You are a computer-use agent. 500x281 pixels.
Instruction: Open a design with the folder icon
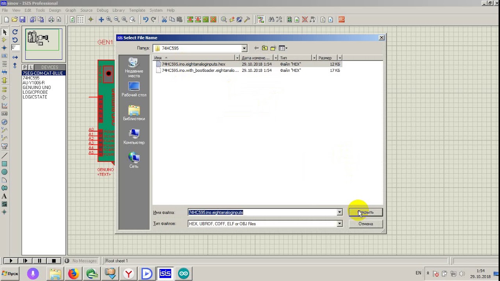(14, 20)
